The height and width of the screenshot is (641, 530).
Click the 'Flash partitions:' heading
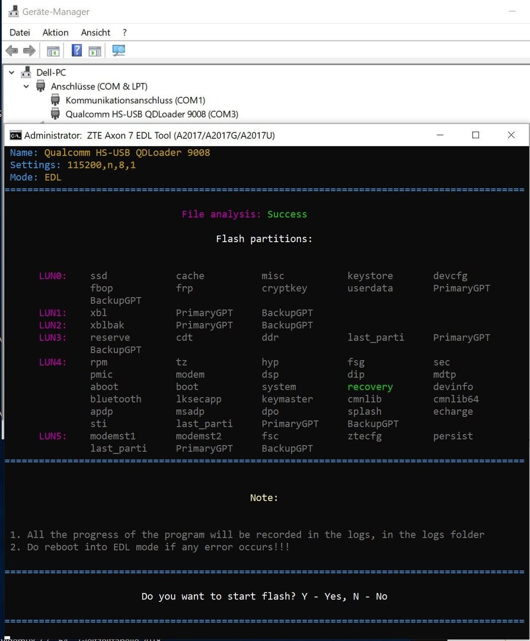[264, 239]
